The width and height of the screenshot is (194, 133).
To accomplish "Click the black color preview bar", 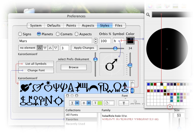I will coord(171,14).
